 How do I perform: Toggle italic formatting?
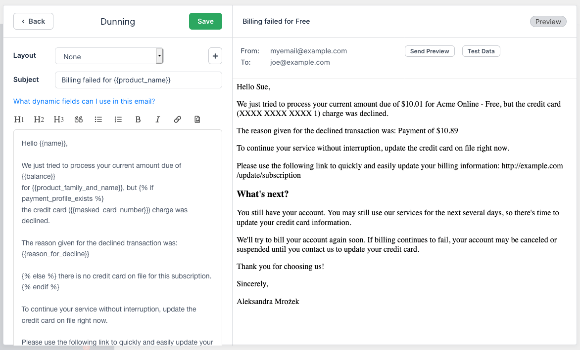(157, 119)
